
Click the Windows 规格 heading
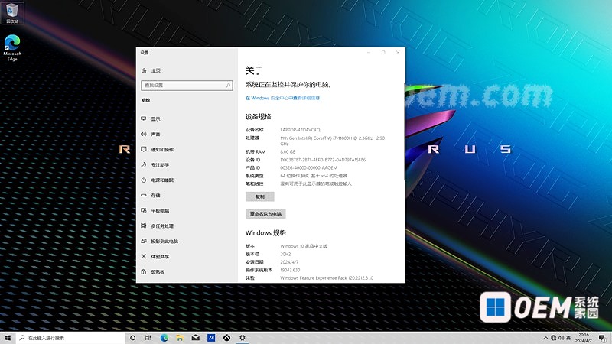point(265,232)
